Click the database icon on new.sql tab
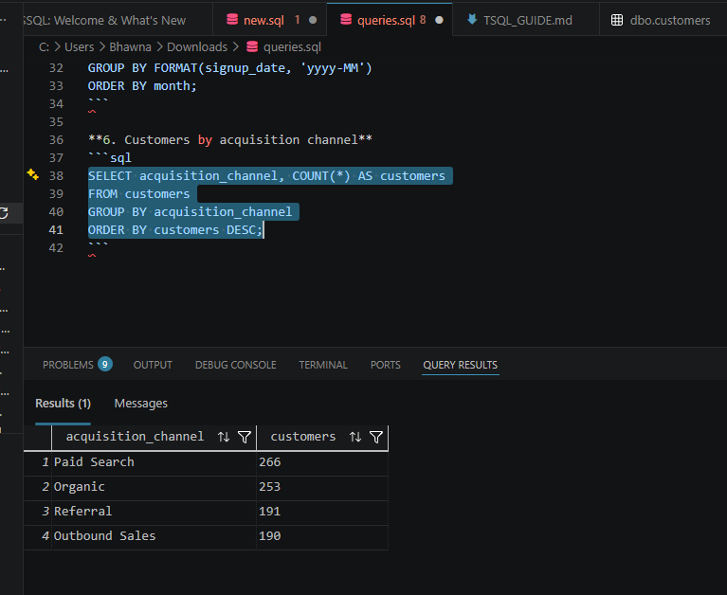727x595 pixels. (x=232, y=20)
